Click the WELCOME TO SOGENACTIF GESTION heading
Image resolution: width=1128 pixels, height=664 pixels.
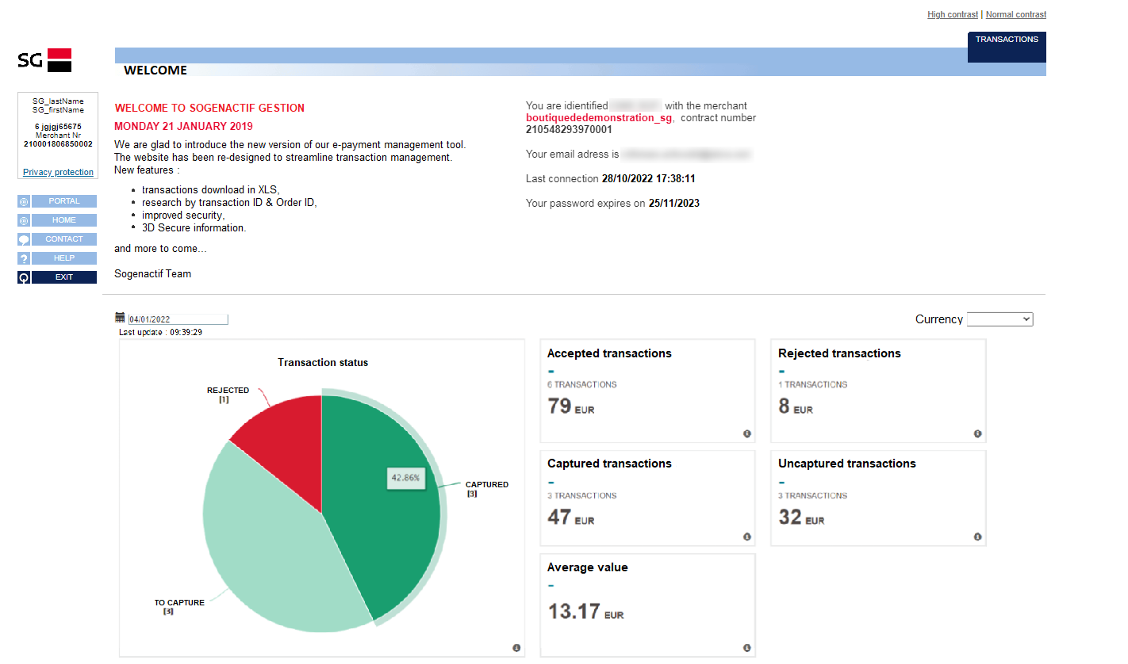(209, 108)
